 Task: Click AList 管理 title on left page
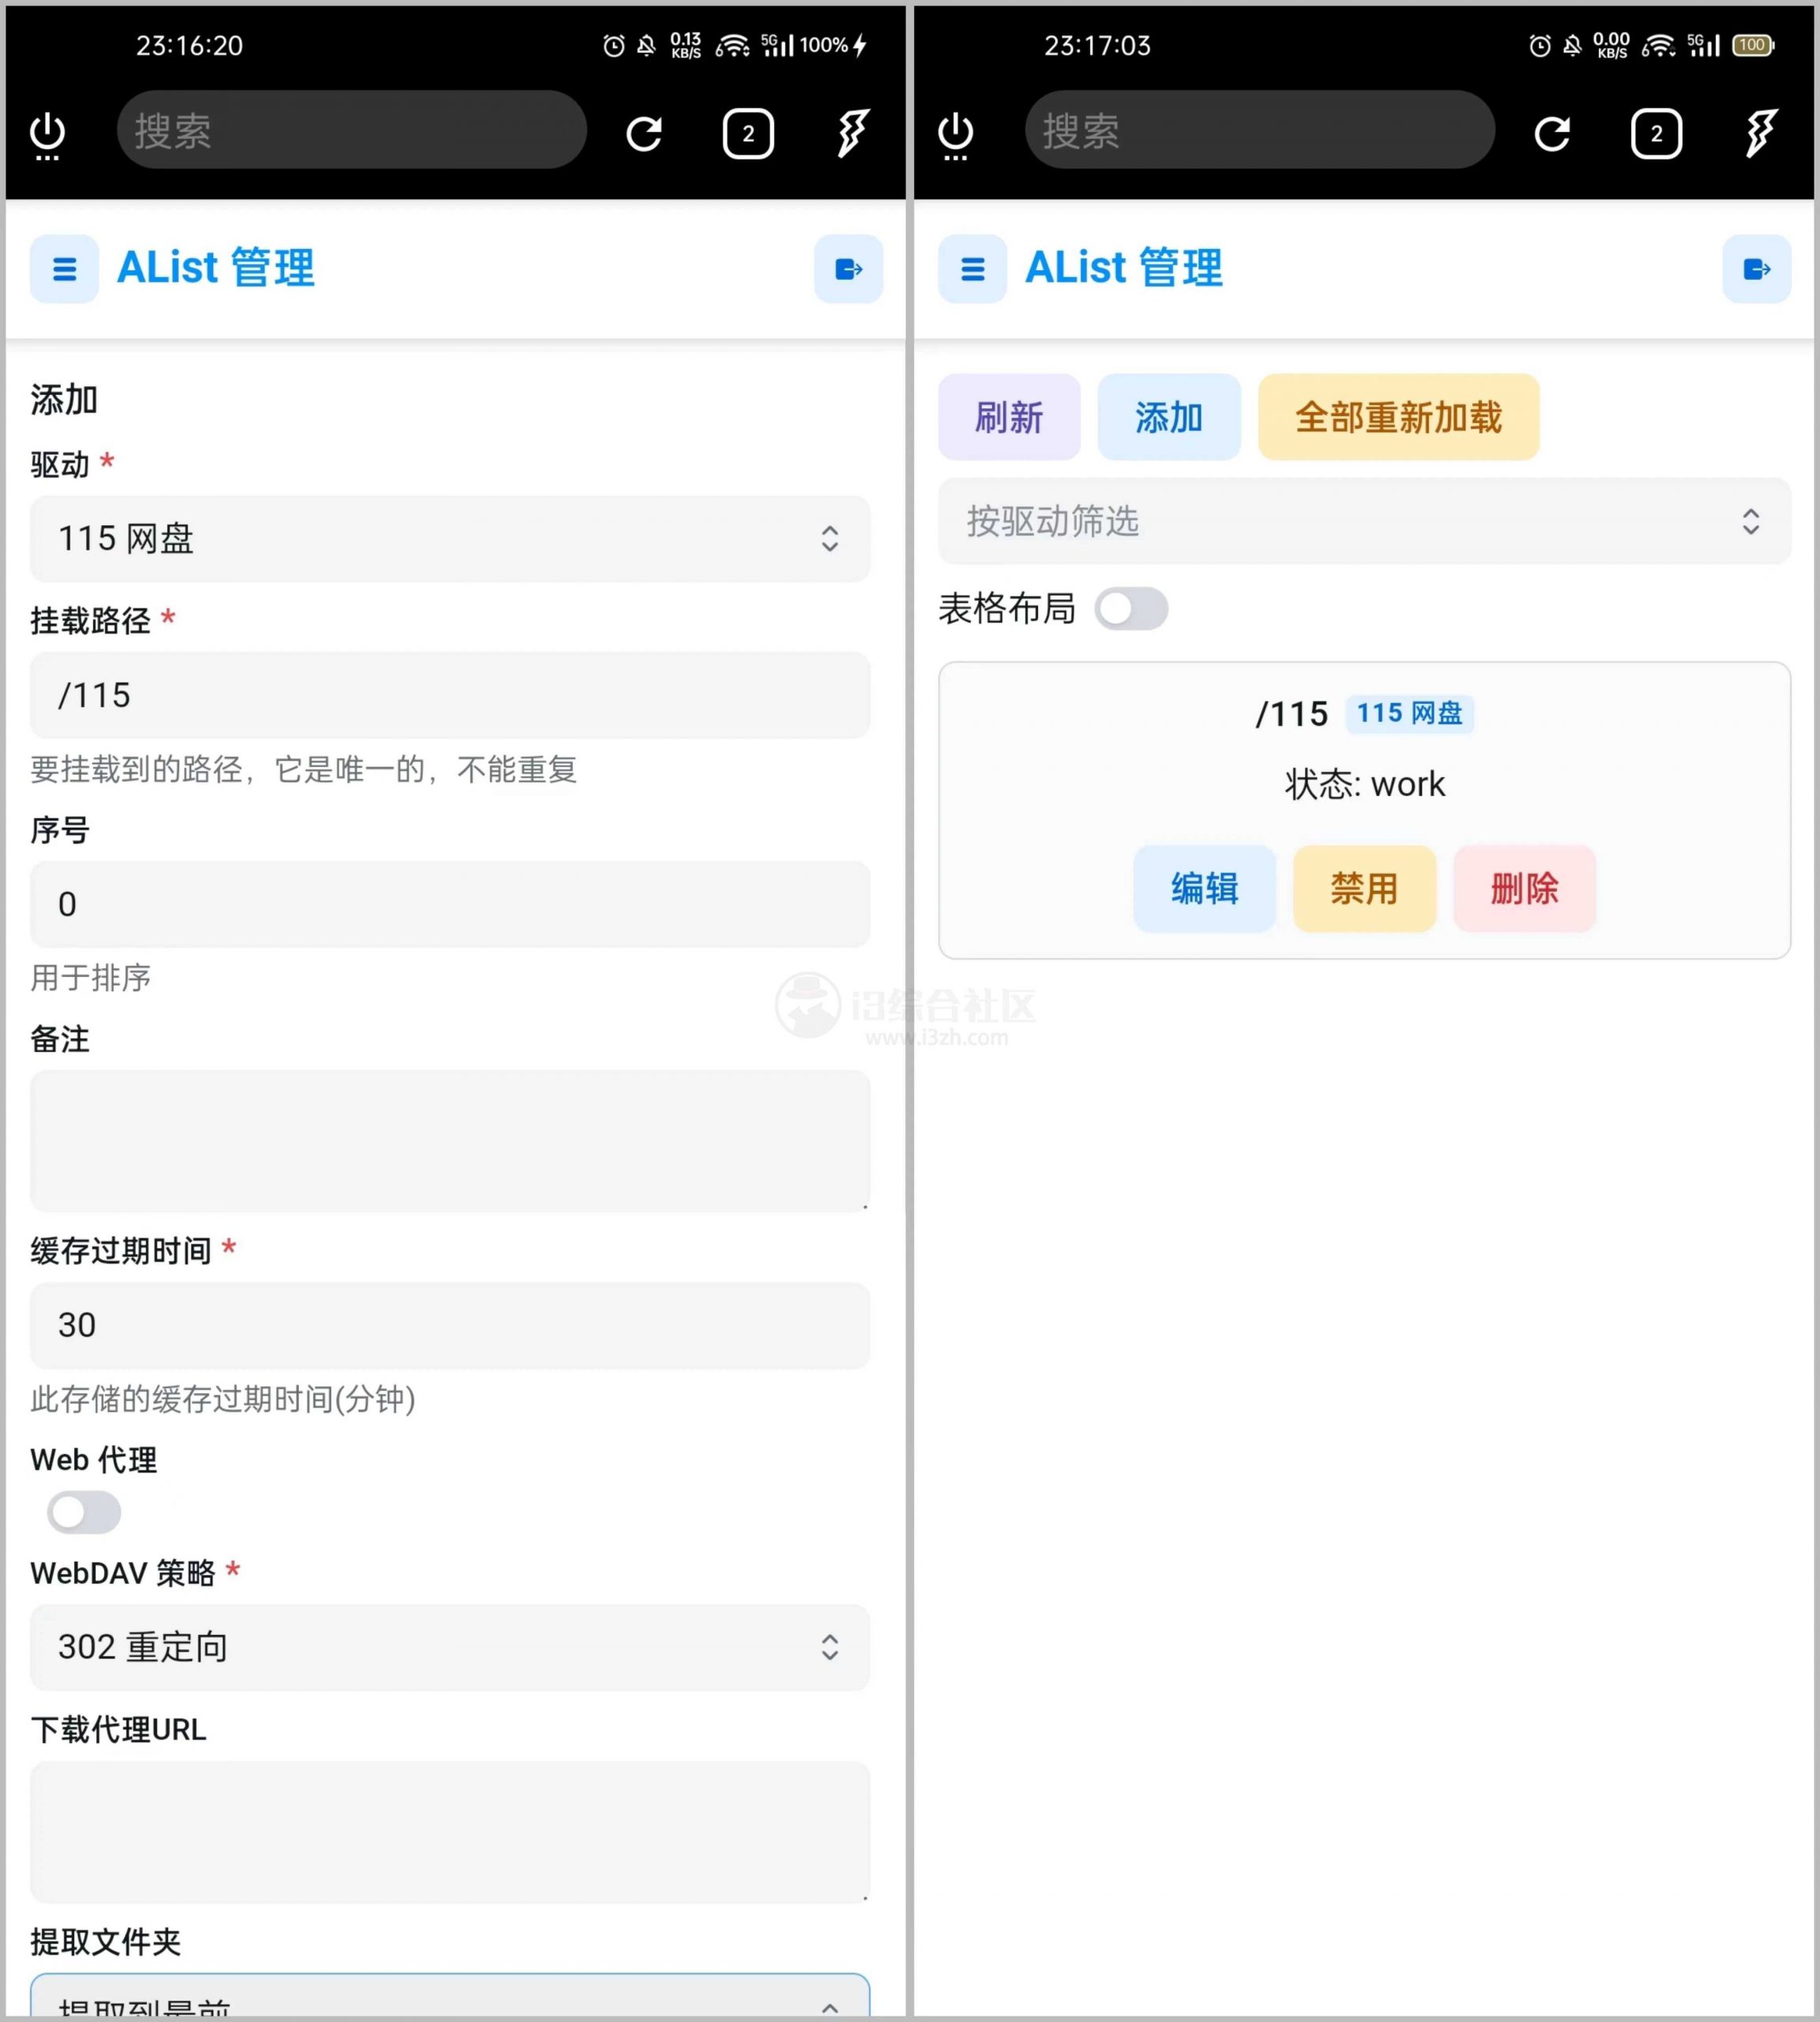click(x=215, y=268)
